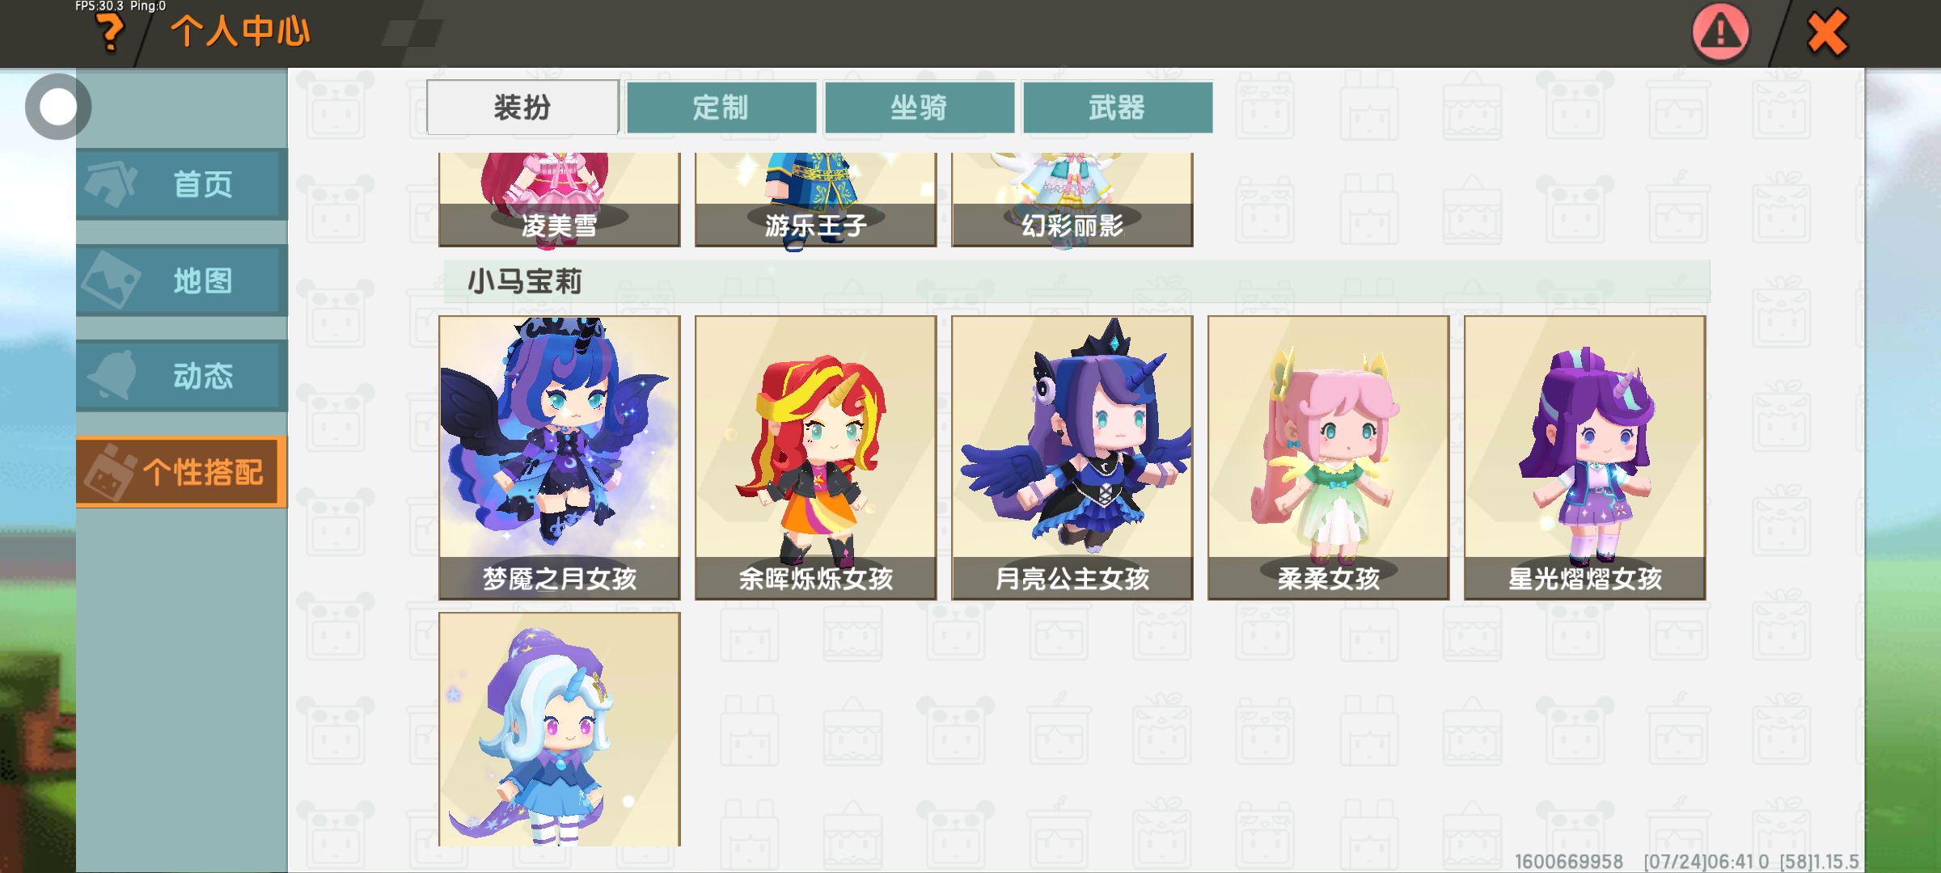Select the 月亮公主女孩 skin
1941x873 pixels.
point(1072,458)
